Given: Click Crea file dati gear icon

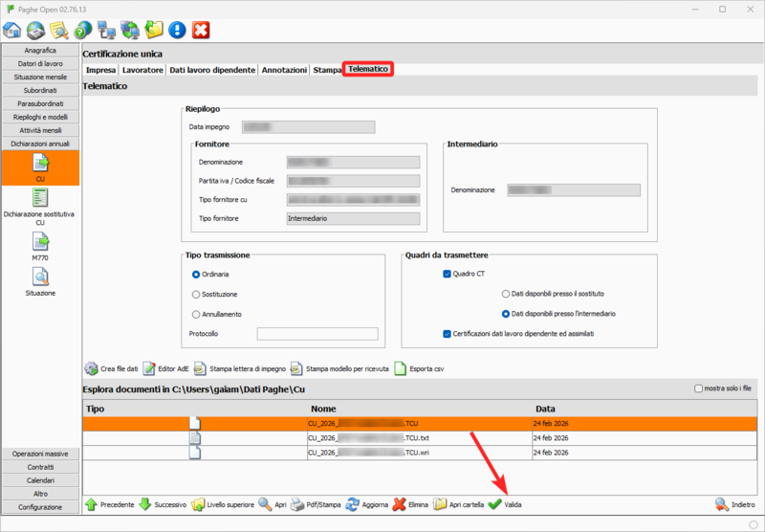Looking at the screenshot, I should pyautogui.click(x=92, y=368).
